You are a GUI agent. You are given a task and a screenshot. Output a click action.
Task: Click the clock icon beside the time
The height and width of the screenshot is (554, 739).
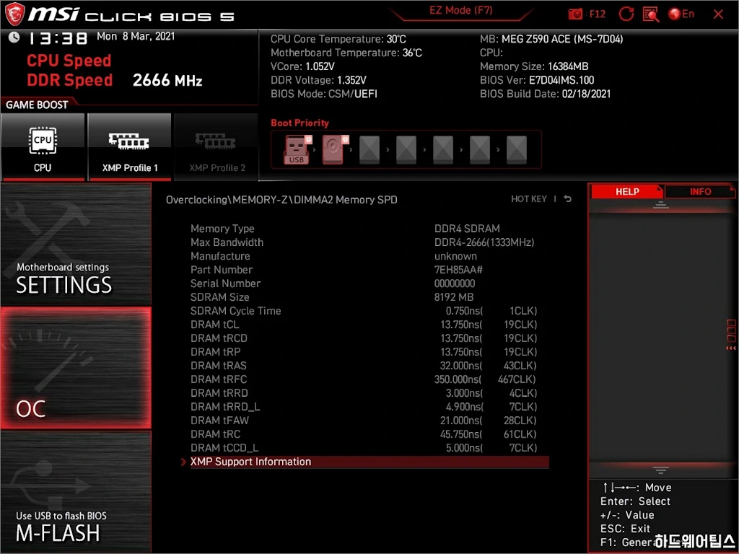coord(14,38)
